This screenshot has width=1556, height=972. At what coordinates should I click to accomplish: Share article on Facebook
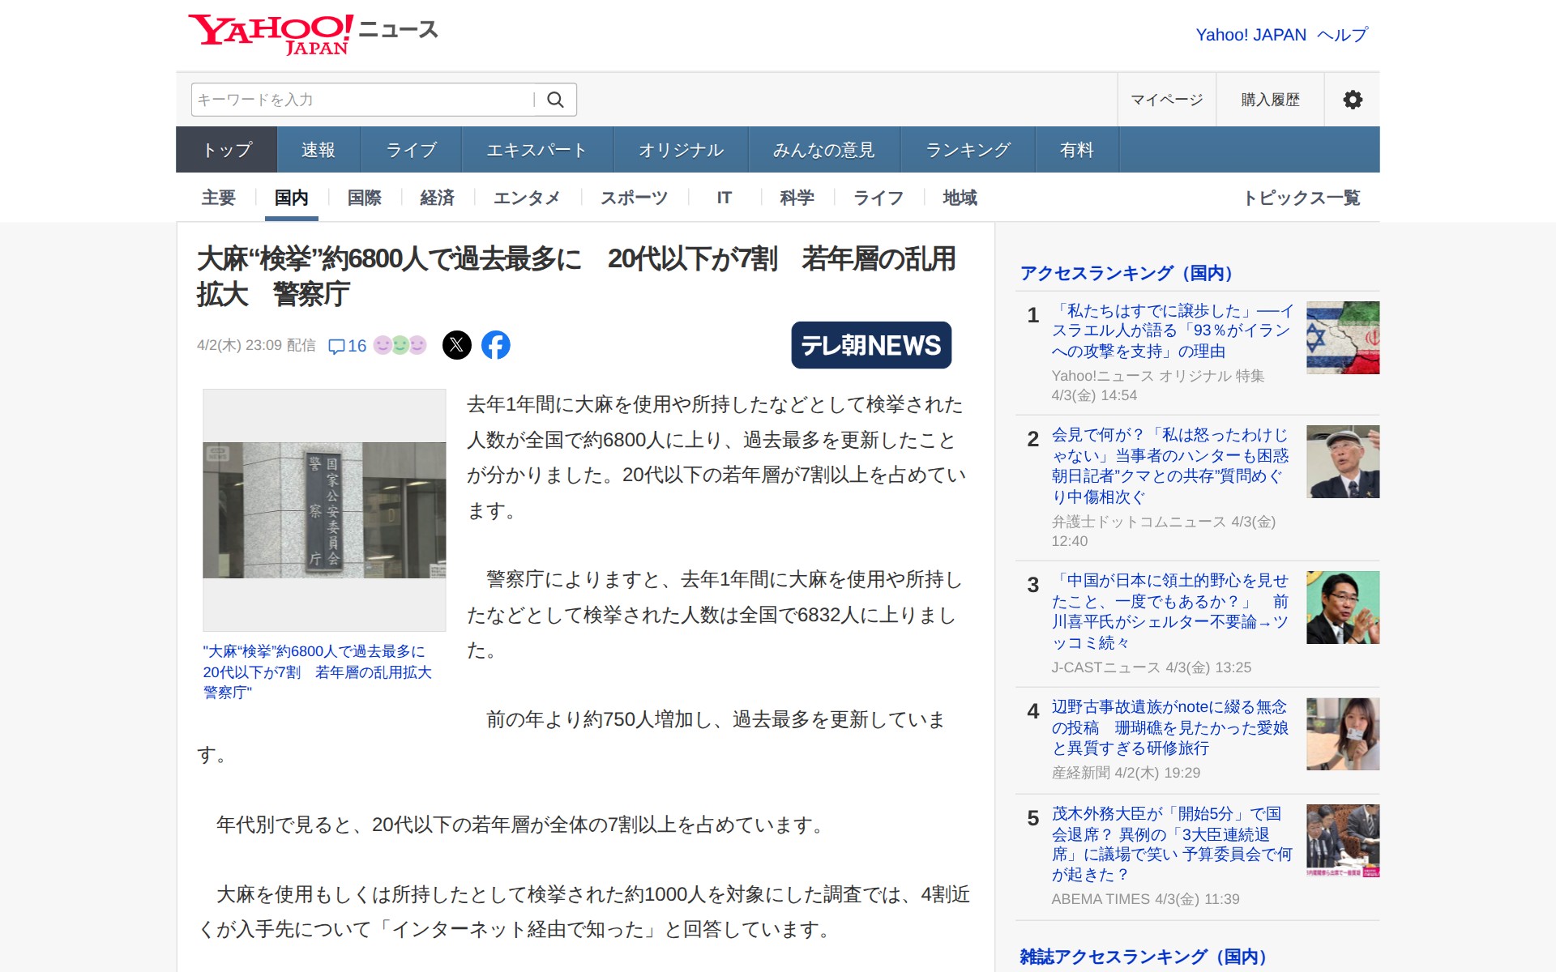(496, 345)
